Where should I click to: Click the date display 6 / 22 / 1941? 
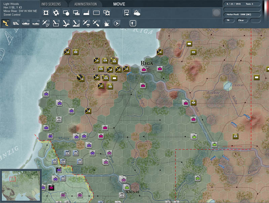tap(234, 4)
